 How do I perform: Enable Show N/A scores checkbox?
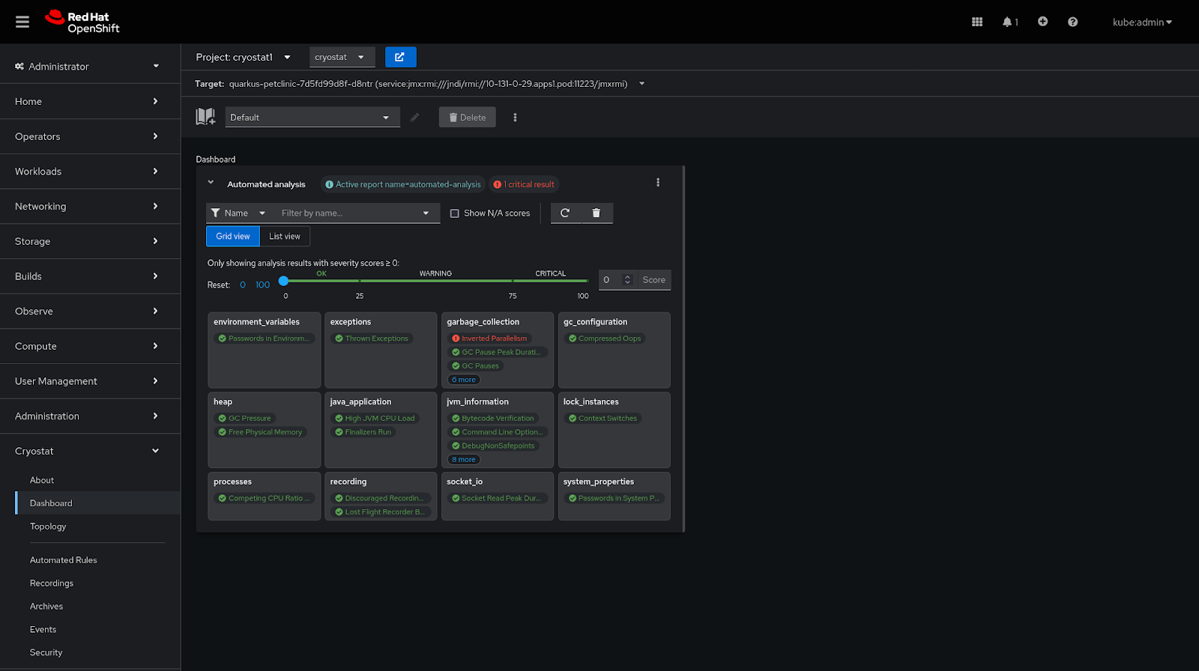click(455, 213)
